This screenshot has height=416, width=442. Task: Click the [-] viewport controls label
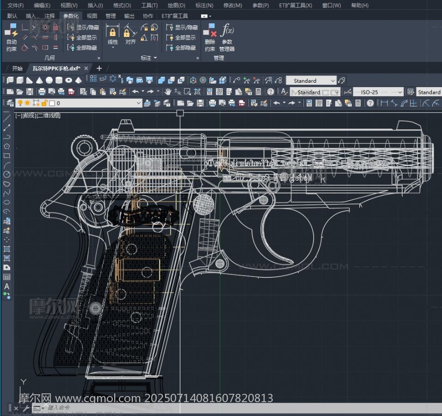pyautogui.click(x=18, y=115)
